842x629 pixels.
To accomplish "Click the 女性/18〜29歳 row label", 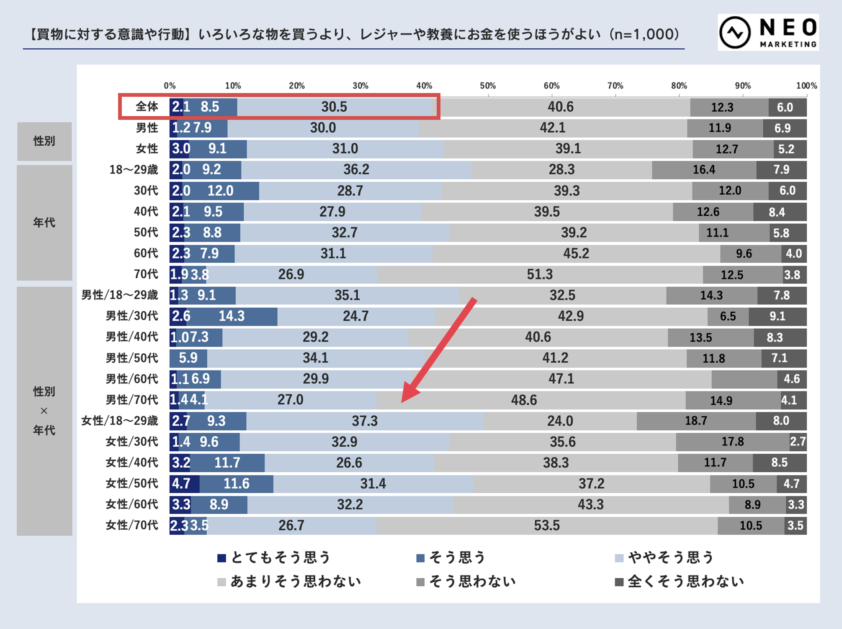I will coord(120,421).
